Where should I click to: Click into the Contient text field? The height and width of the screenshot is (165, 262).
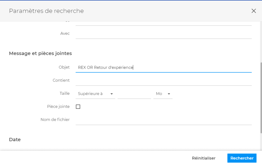[x=164, y=80]
